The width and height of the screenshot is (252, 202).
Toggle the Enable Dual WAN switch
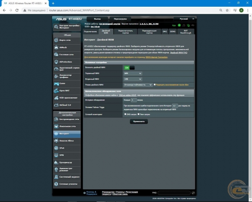[129, 68]
